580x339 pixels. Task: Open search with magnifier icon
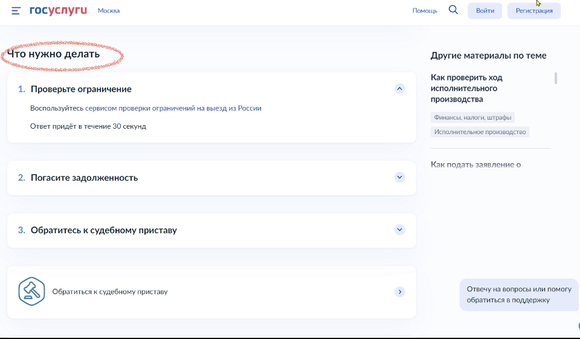pyautogui.click(x=453, y=10)
